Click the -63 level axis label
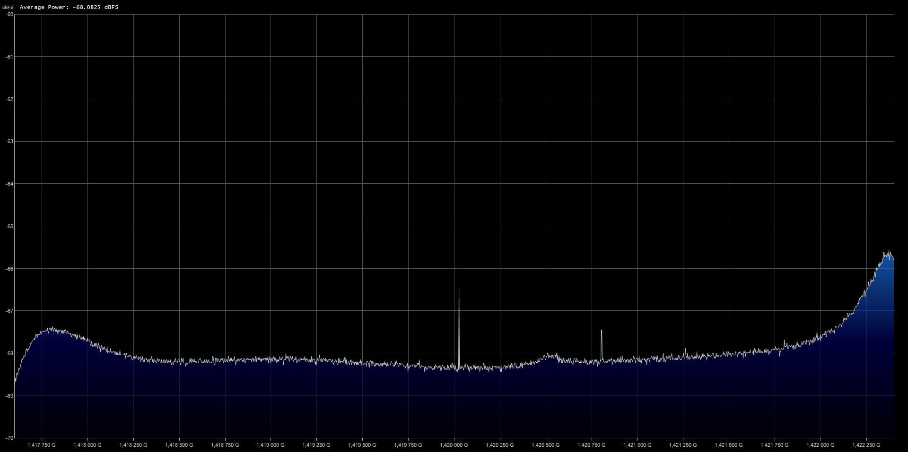 (x=9, y=141)
